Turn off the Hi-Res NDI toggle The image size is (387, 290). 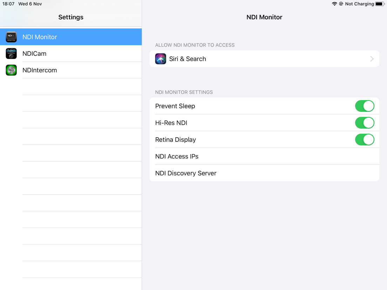tap(365, 123)
